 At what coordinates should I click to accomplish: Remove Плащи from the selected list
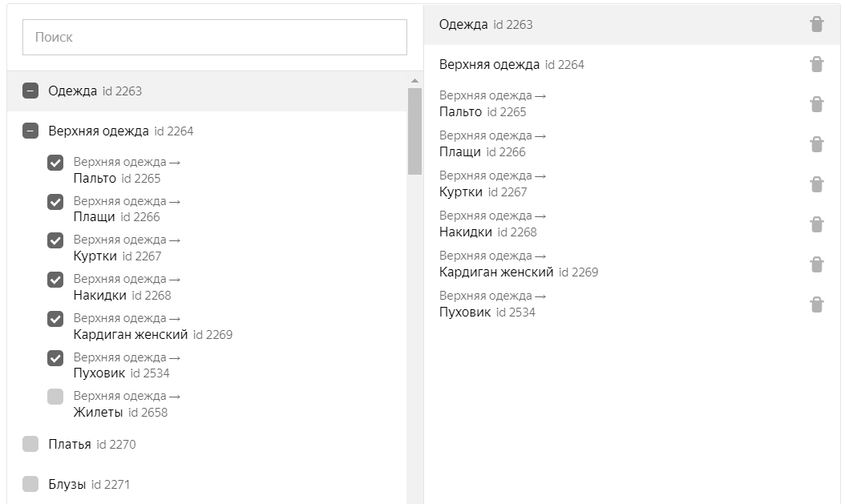tap(816, 144)
